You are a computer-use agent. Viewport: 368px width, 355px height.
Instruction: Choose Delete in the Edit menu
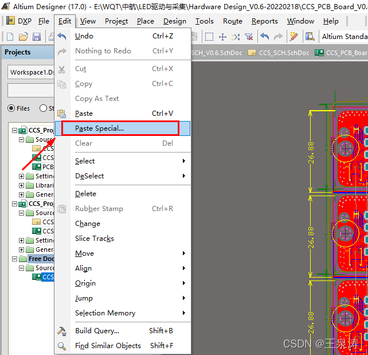click(x=123, y=194)
